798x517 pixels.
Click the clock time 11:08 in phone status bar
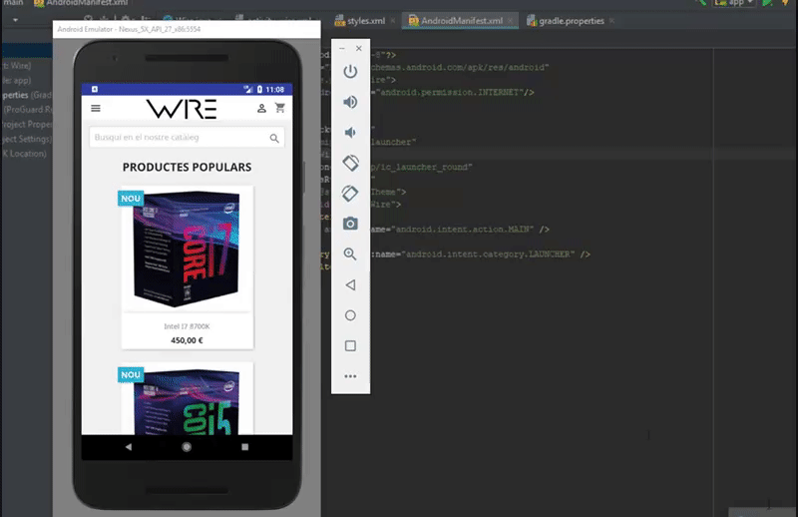[275, 90]
